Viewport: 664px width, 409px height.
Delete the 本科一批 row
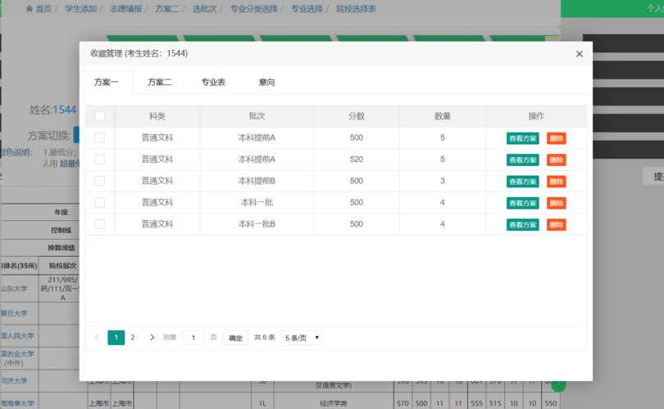tap(556, 203)
